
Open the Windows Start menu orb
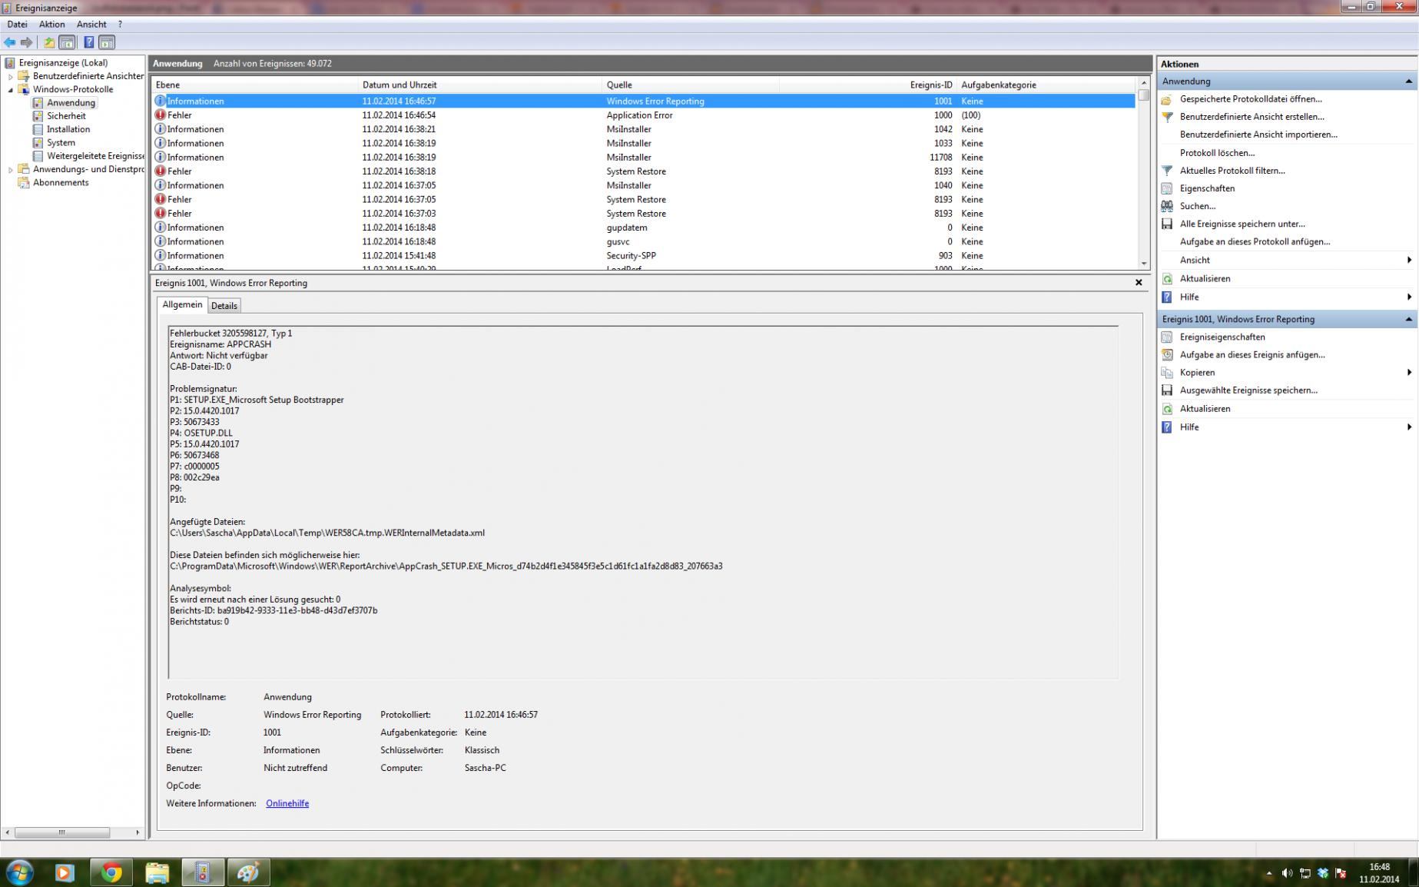[x=19, y=872]
